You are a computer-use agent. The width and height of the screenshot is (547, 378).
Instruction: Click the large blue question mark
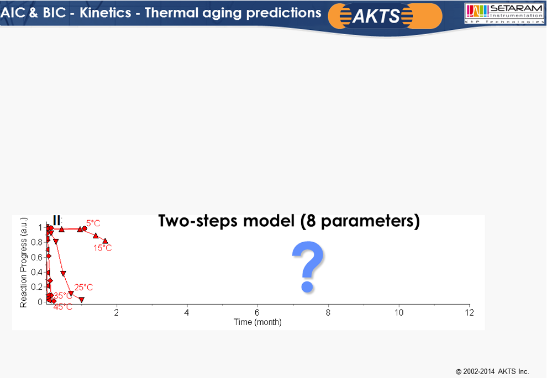(x=308, y=267)
